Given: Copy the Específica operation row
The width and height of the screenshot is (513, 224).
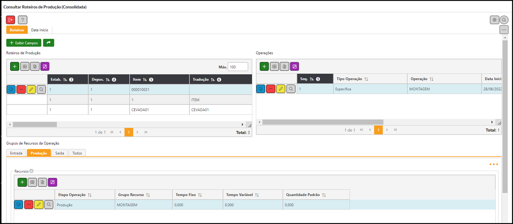Looking at the screenshot, I should [261, 89].
